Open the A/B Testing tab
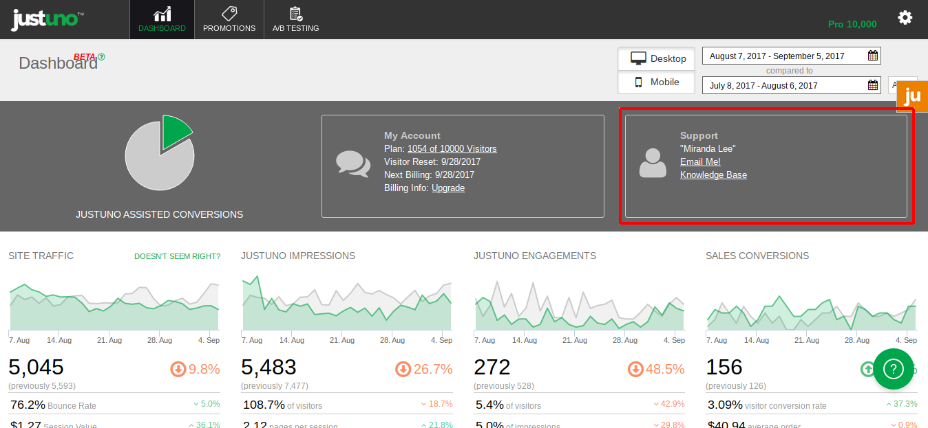928x428 pixels. pos(296,19)
